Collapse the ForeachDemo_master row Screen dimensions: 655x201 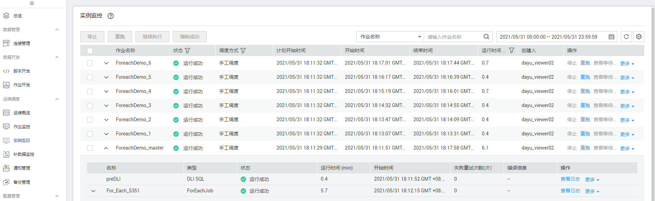click(x=106, y=148)
